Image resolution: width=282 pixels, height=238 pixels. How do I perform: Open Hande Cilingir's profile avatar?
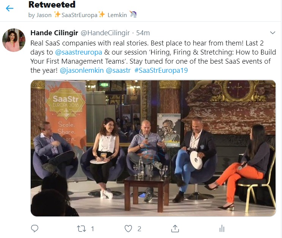(14, 40)
